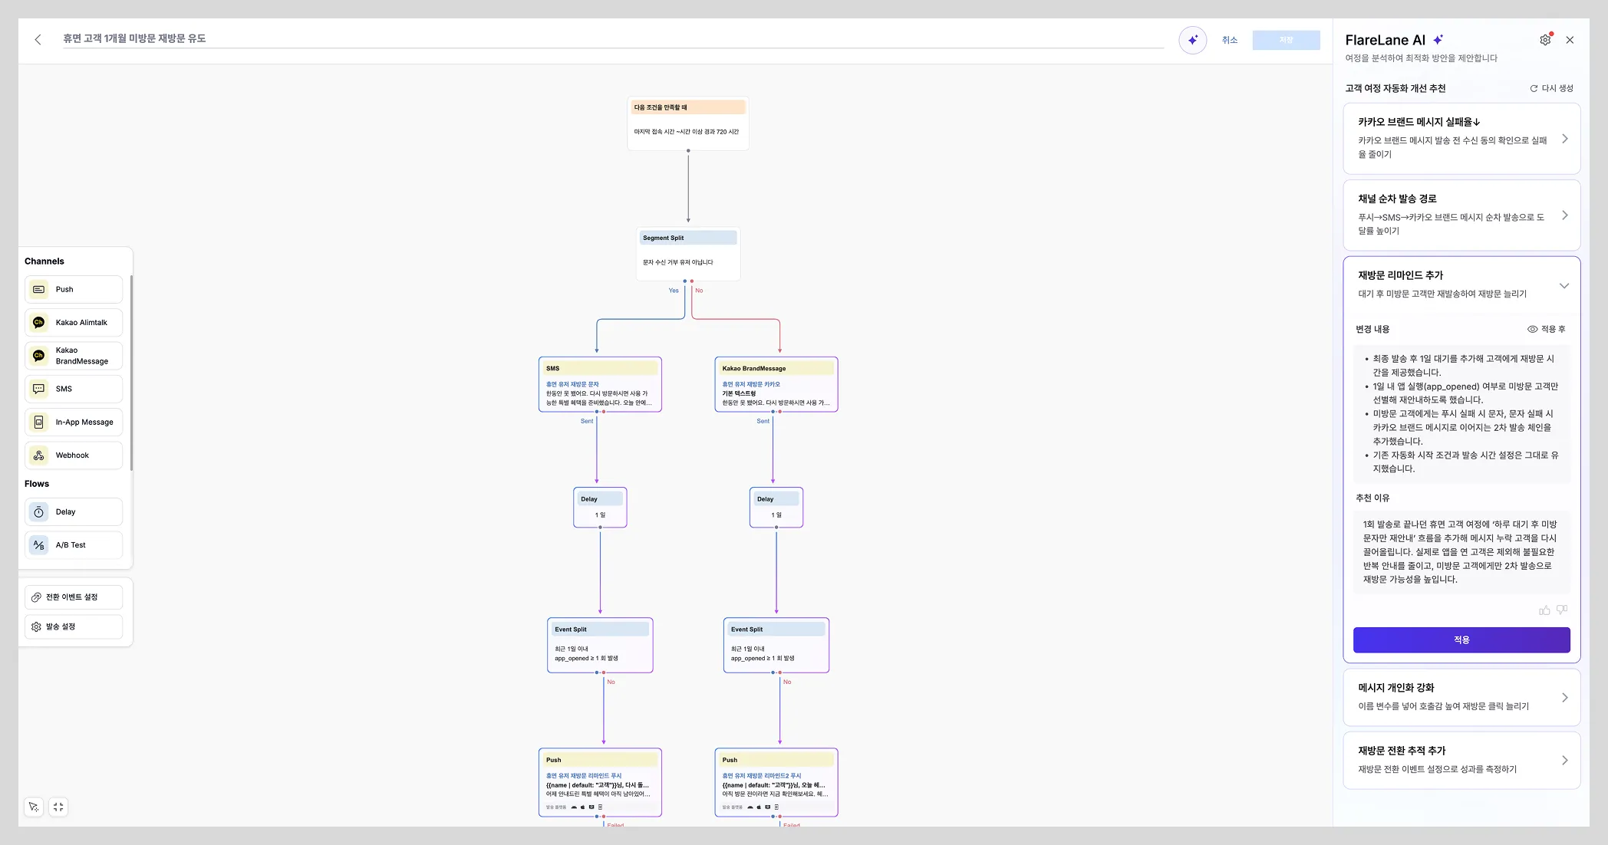Click the No branch label under Segment Split
This screenshot has width=1608, height=845.
coord(699,291)
